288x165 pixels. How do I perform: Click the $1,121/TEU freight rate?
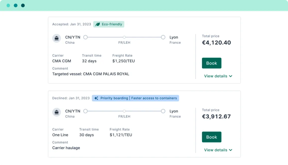[x=121, y=135]
